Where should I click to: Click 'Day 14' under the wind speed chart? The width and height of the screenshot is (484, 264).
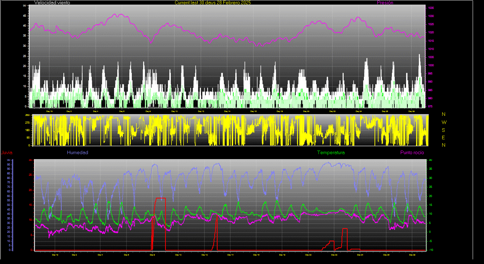227,111
